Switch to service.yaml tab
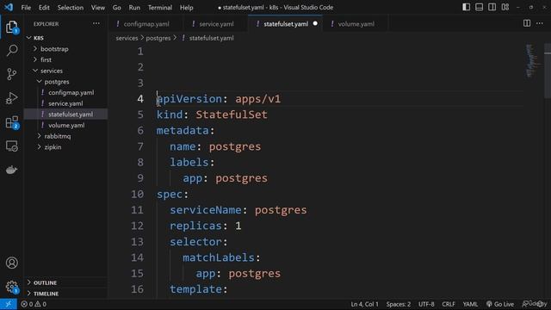The width and height of the screenshot is (551, 310). point(216,24)
